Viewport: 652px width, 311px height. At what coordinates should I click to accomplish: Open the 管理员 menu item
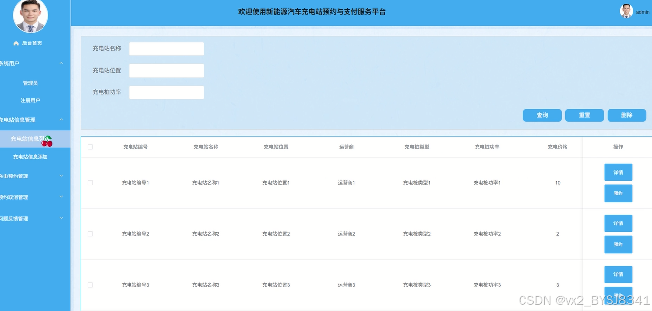click(30, 83)
